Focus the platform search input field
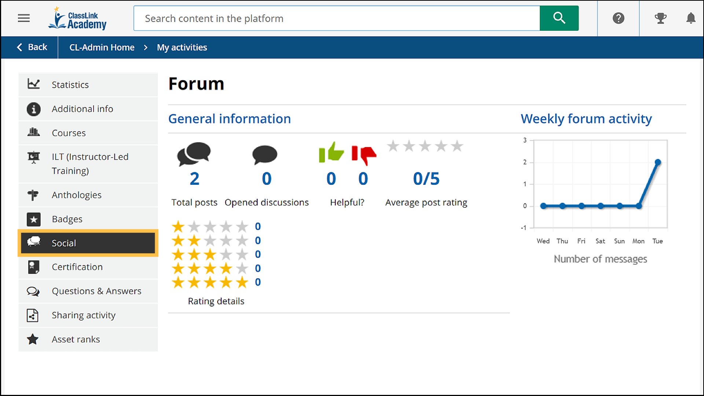Image resolution: width=704 pixels, height=396 pixels. point(337,18)
